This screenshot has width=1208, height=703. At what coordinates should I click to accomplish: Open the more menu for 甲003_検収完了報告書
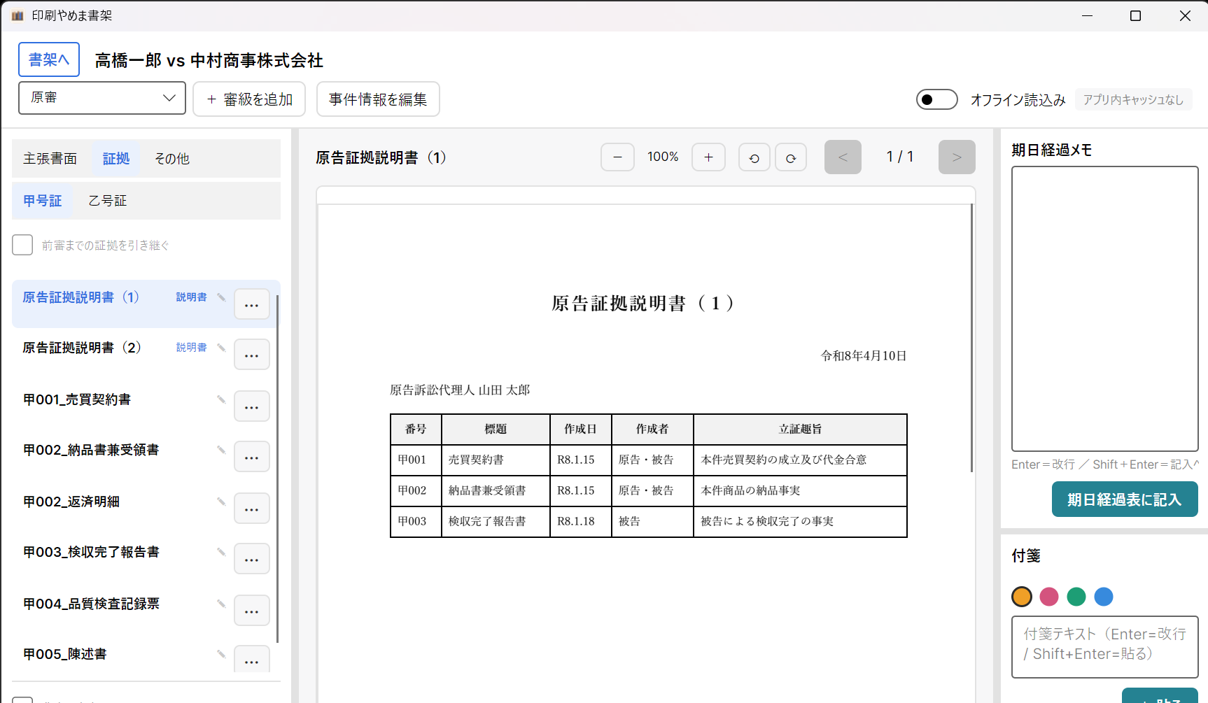point(252,559)
